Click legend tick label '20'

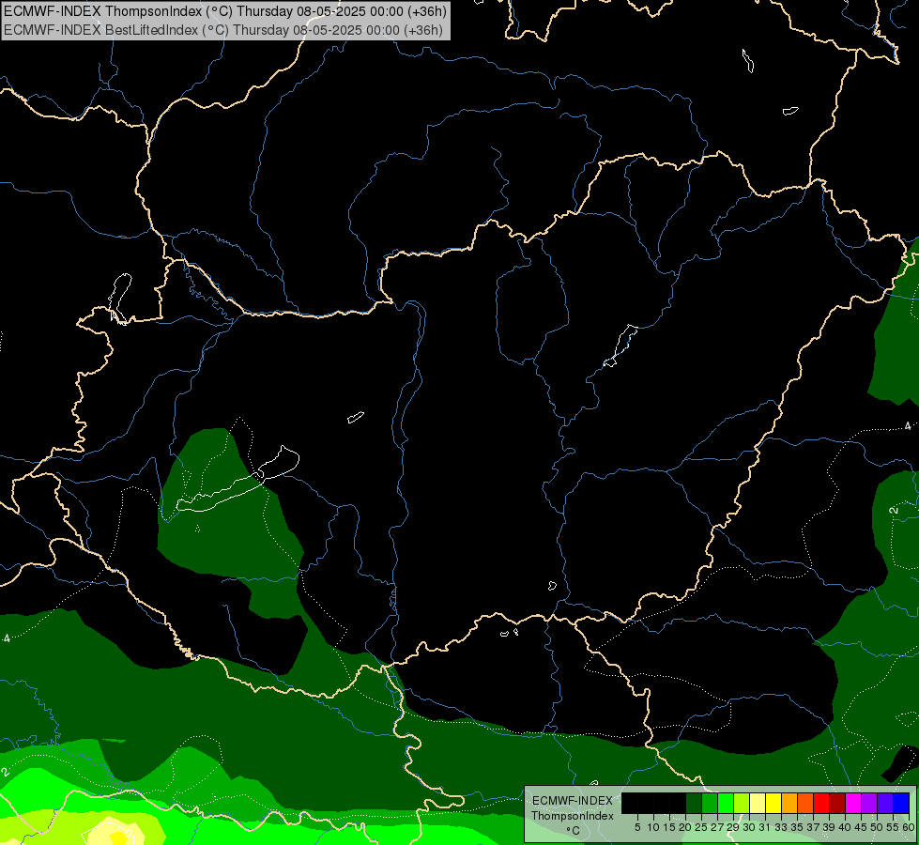[x=685, y=827]
